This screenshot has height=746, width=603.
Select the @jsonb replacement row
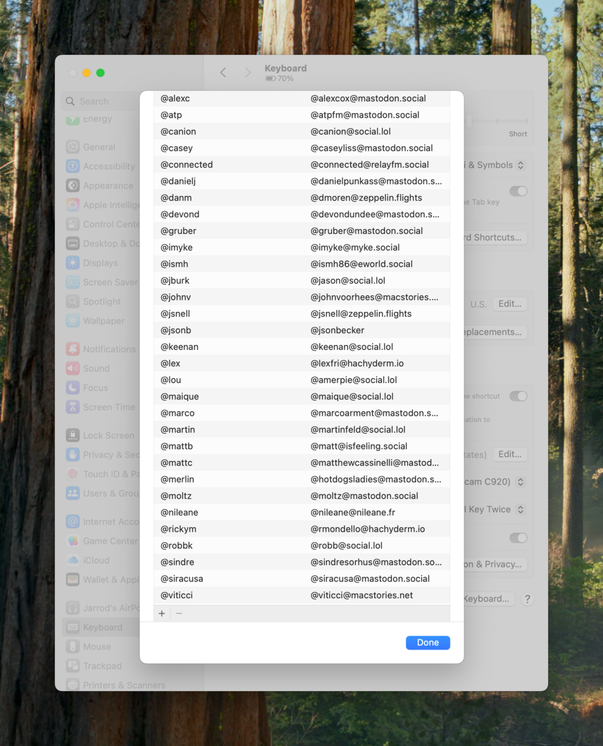pos(302,330)
